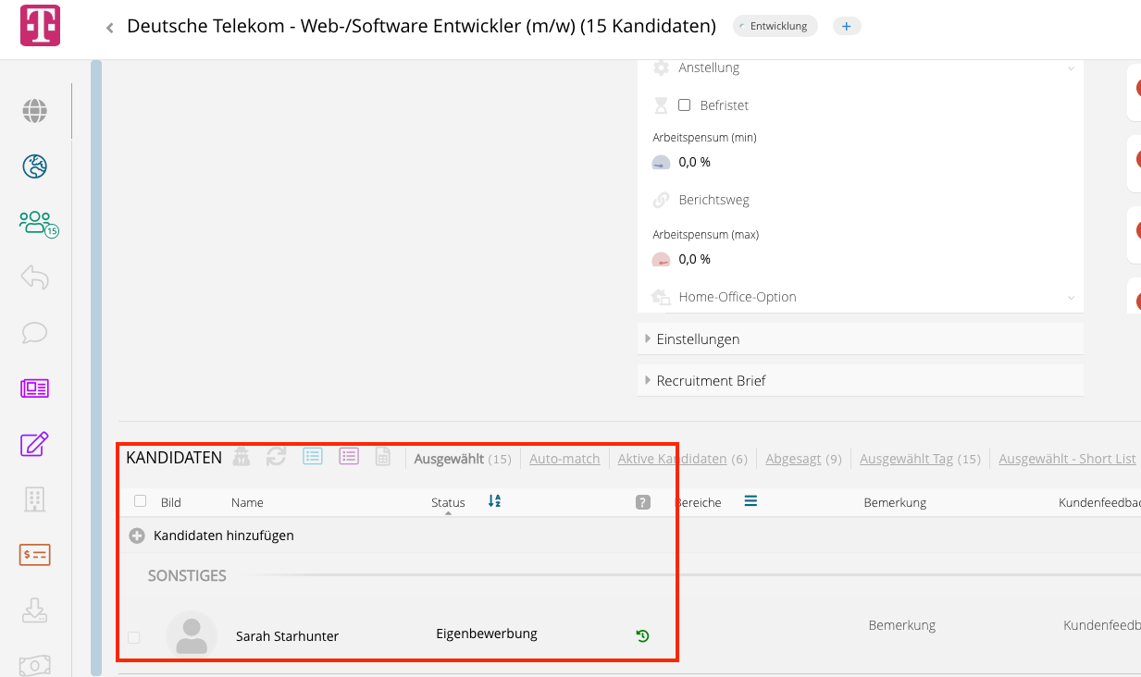Click the hourglass icon beside Befristet
The height and width of the screenshot is (677, 1141).
point(661,105)
